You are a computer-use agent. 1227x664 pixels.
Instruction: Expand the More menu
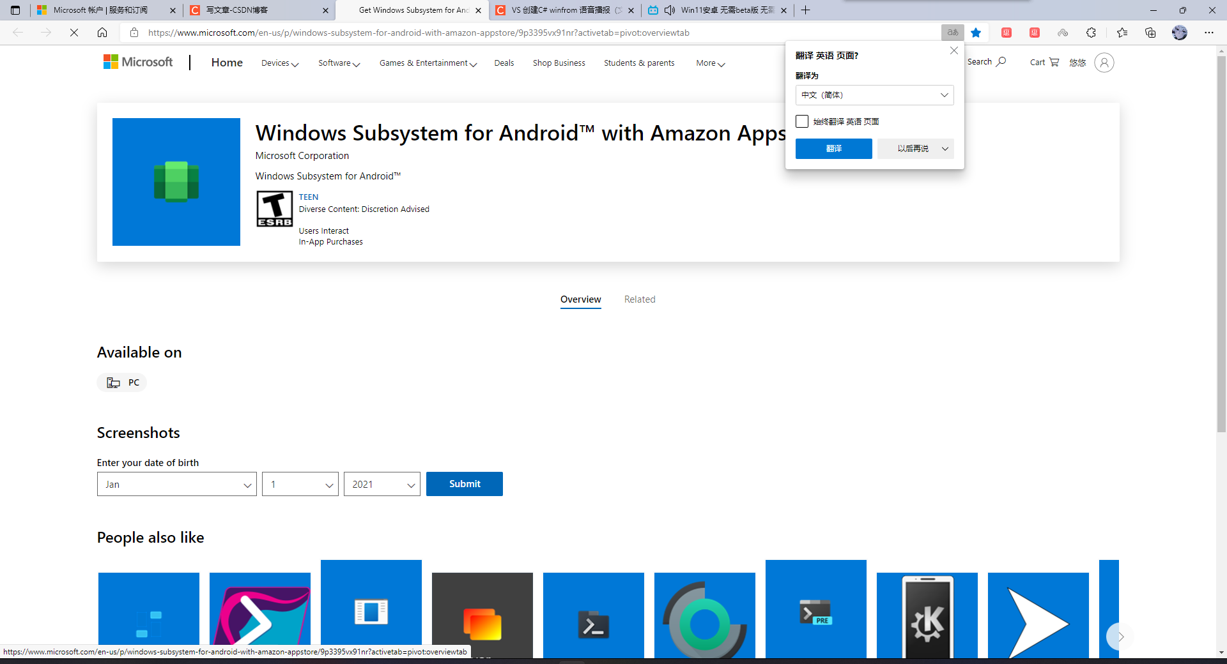(711, 63)
